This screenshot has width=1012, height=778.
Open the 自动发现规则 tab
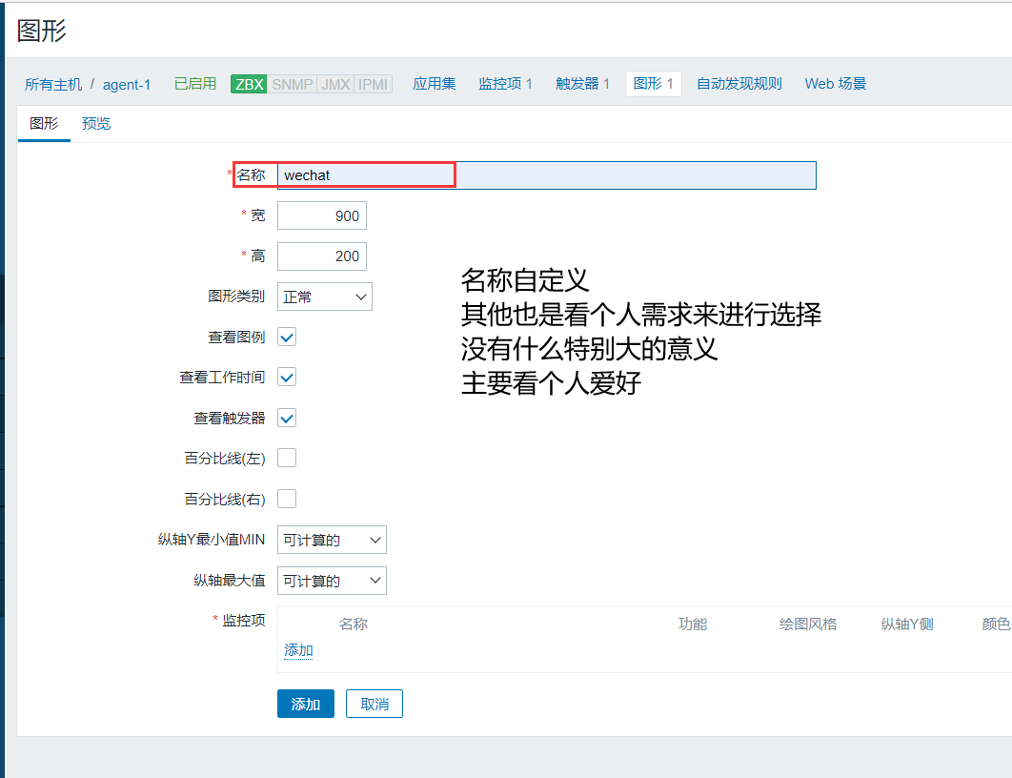tap(739, 84)
